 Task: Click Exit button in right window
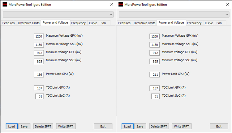[x=219, y=126]
